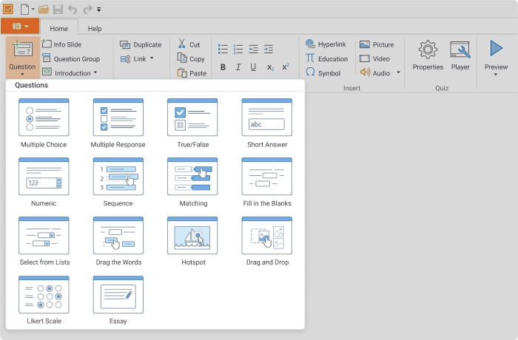518x340 pixels.
Task: Toggle underline text formatting
Action: pyautogui.click(x=253, y=67)
